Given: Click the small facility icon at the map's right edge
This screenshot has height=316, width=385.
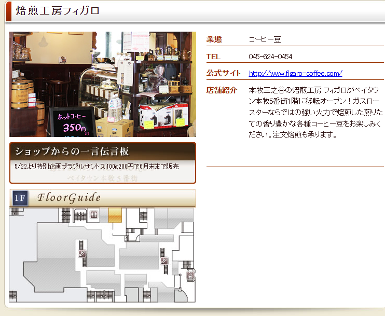Looking at the screenshot, I should pos(190,276).
